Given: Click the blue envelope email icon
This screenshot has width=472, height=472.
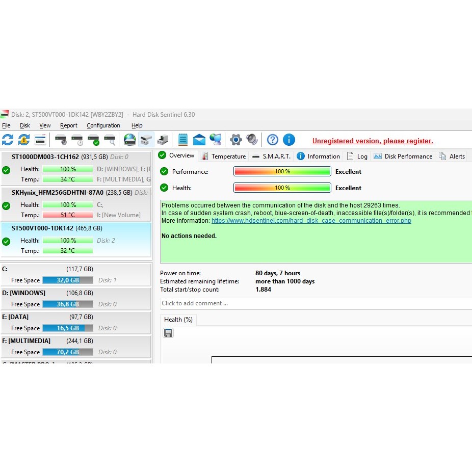Looking at the screenshot, I should coord(199,140).
